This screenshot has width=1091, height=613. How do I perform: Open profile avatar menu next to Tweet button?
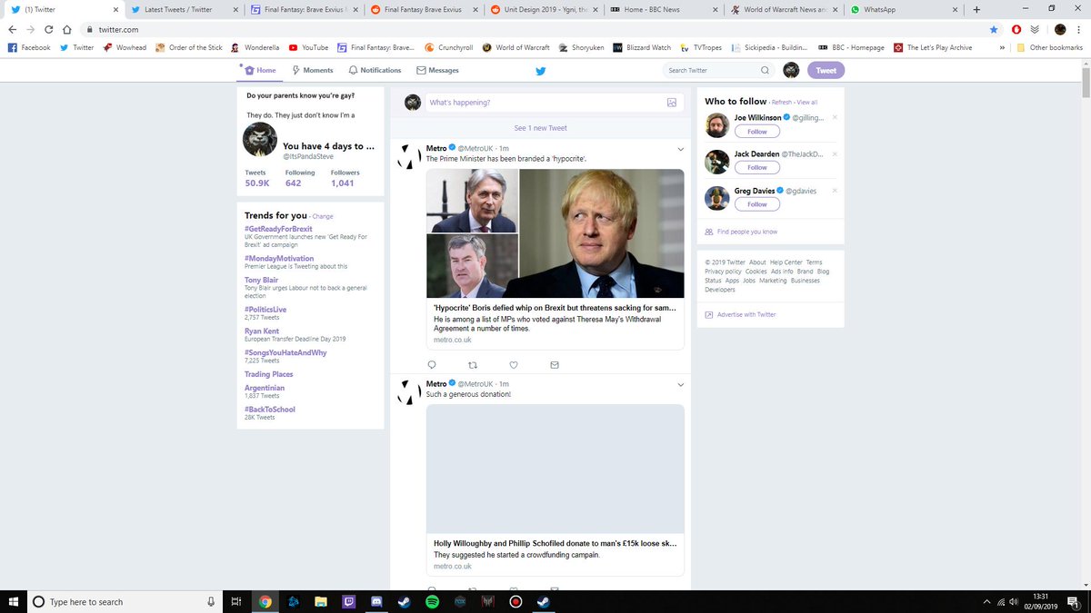tap(791, 70)
